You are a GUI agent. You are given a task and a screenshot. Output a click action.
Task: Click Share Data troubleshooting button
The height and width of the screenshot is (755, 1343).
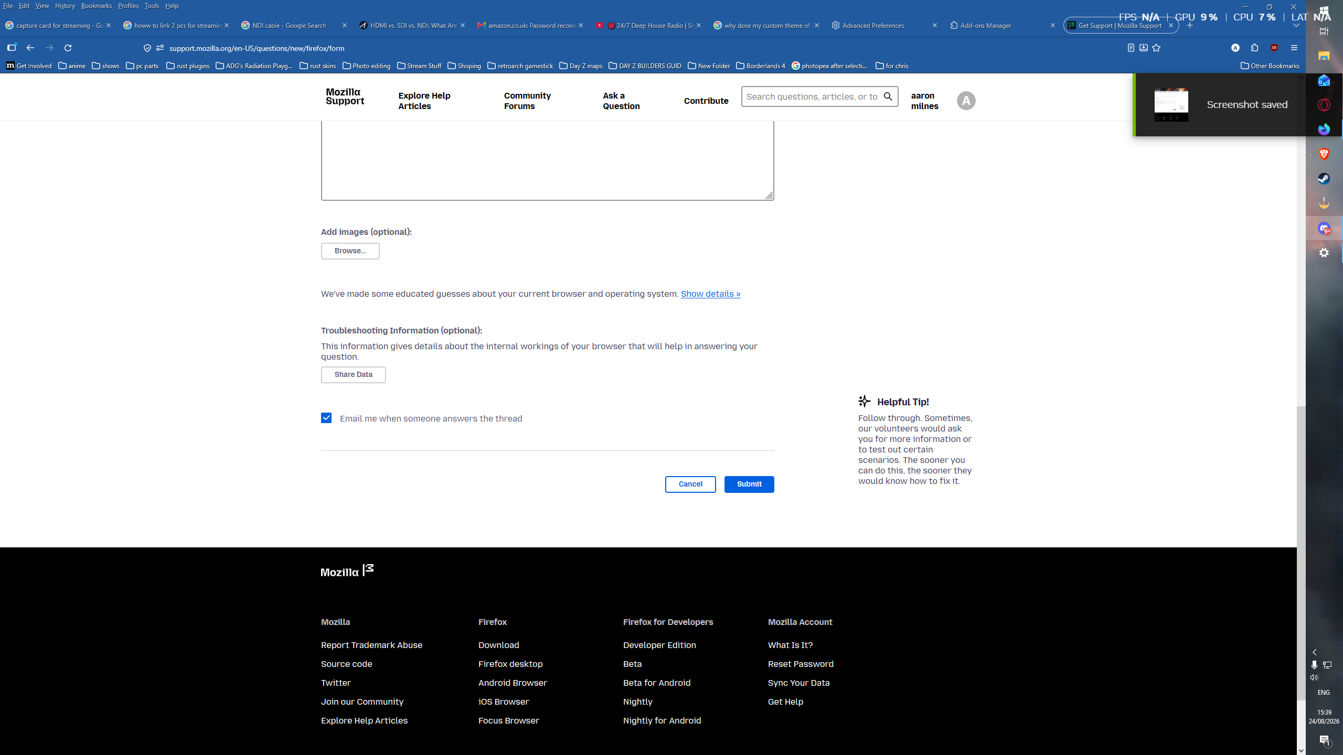point(353,374)
